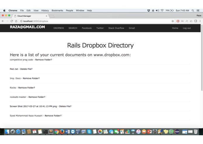This screenshot has height=144, width=203.
Task: Open Microsoft Word from the dock
Action: tap(67, 131)
